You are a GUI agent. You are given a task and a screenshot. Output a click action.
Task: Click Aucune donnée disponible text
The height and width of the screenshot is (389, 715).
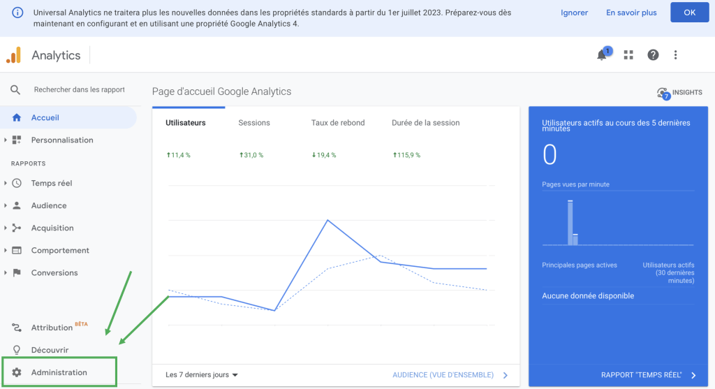[588, 296]
